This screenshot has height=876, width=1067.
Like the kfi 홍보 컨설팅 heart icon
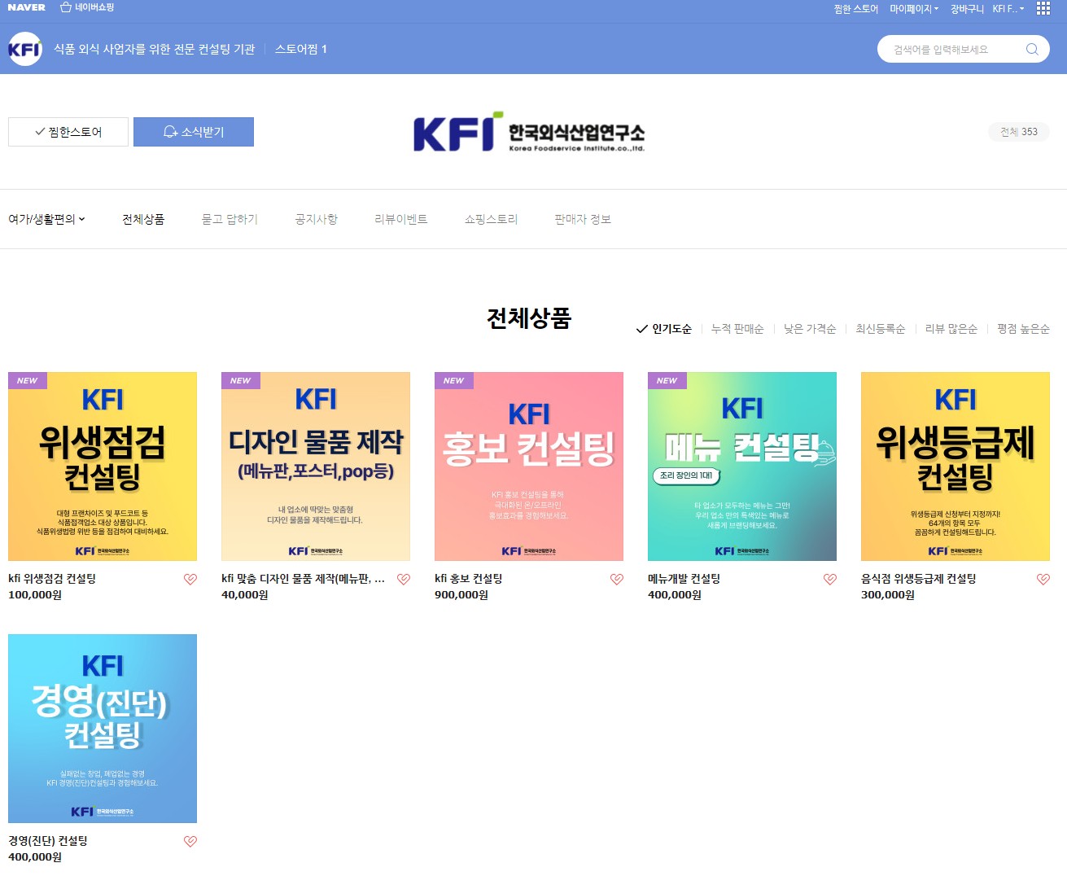click(616, 579)
